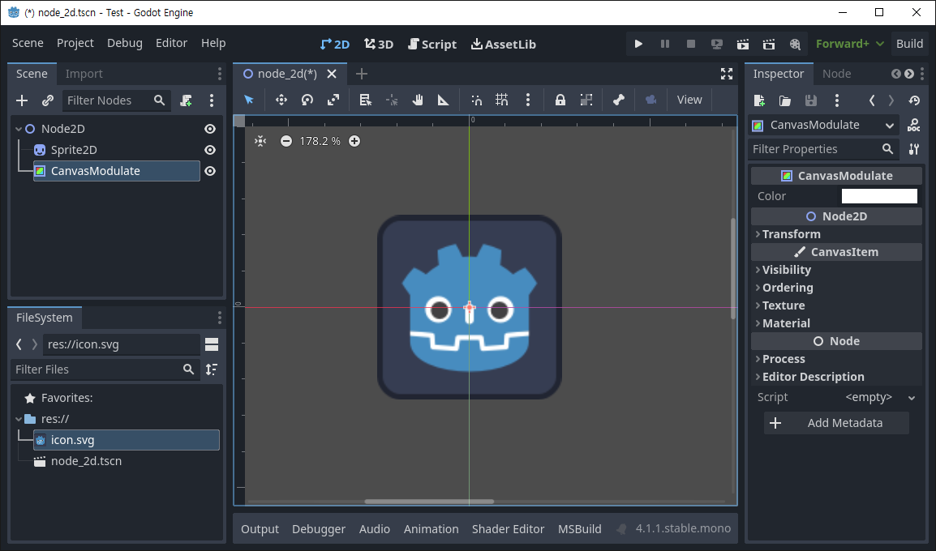Select the CanvasModulate node in tree
Image resolution: width=936 pixels, height=551 pixels.
[117, 171]
